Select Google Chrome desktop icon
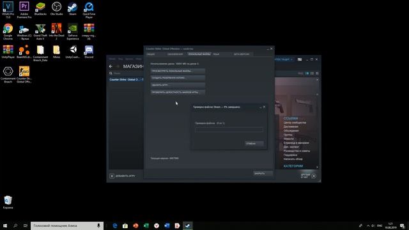409x230 pixels. pos(8,31)
